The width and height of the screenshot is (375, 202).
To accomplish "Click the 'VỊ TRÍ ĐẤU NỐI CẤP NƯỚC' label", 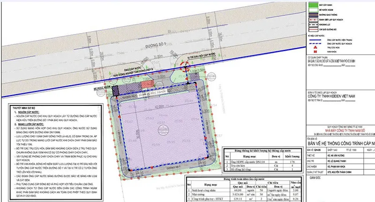I will (201, 56).
